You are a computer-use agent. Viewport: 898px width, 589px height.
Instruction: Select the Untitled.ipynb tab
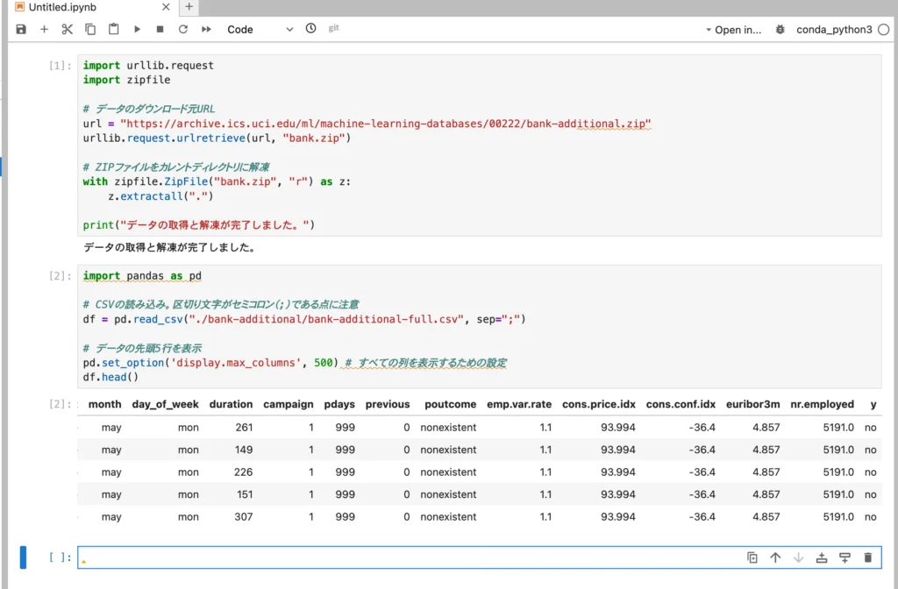click(x=61, y=7)
